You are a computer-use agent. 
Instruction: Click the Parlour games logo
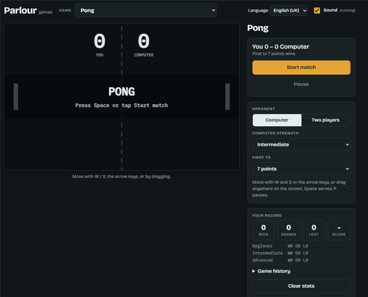pyautogui.click(x=28, y=11)
